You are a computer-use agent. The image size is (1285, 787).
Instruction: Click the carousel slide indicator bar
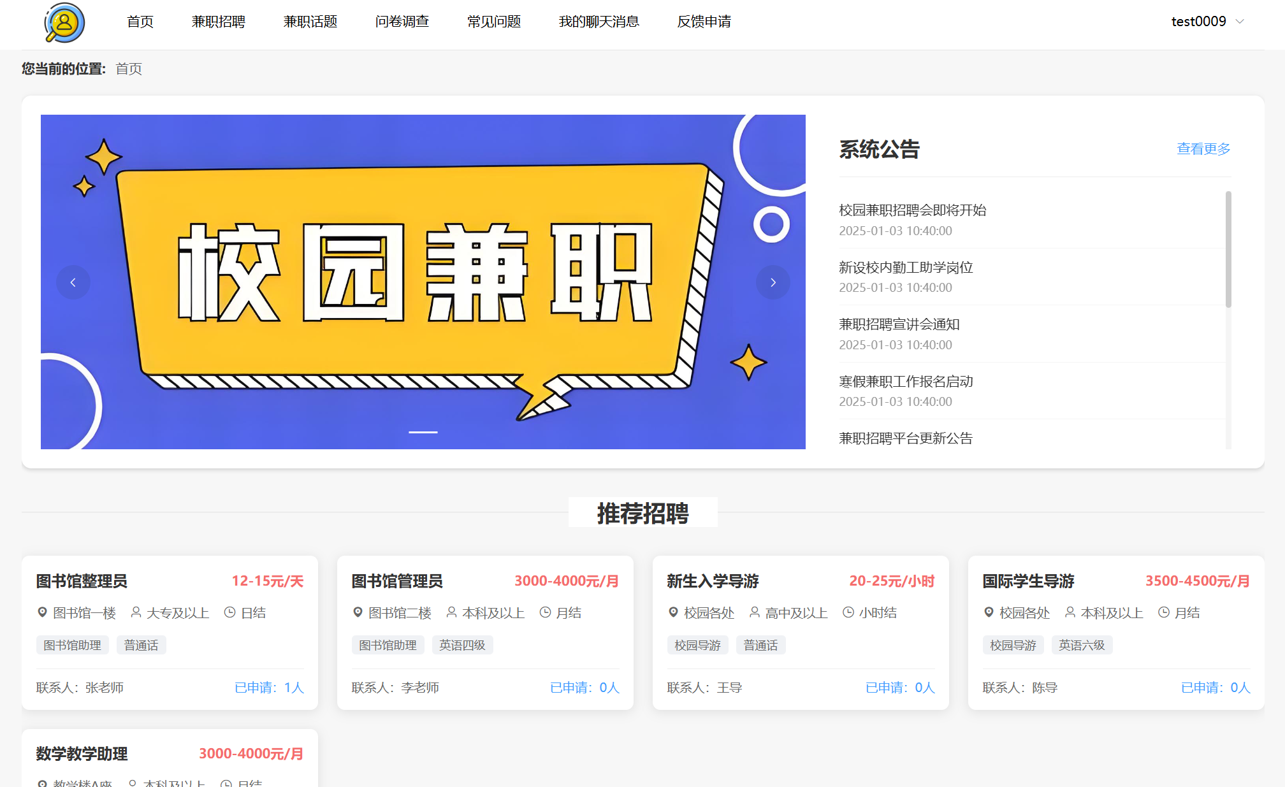pos(423,432)
